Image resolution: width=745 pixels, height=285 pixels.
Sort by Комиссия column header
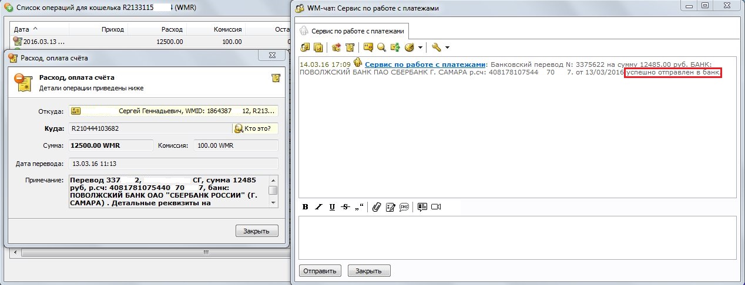216,29
